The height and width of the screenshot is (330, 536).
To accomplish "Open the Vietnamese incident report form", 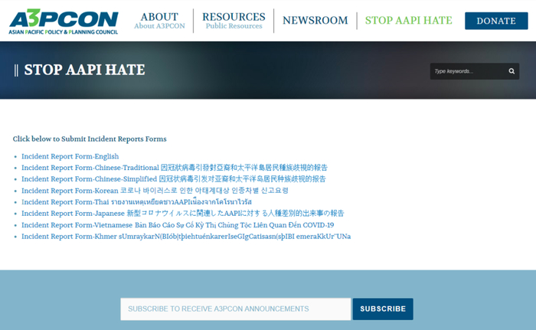I will click(178, 225).
